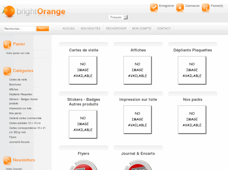Open the ACCUEIL menu item

click(x=69, y=28)
